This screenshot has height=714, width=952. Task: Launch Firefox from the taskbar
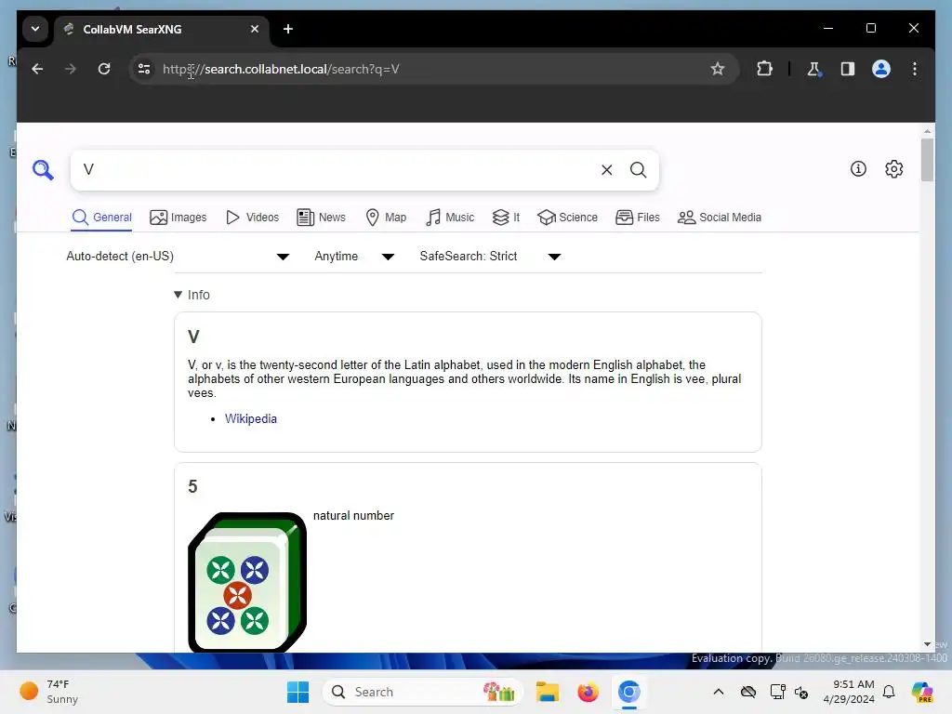pos(588,692)
